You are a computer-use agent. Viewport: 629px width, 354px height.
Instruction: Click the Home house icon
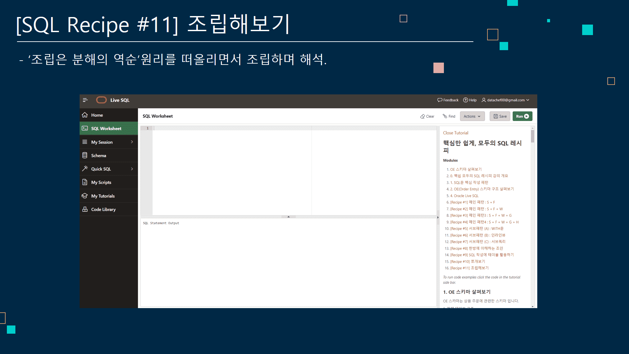pos(85,115)
